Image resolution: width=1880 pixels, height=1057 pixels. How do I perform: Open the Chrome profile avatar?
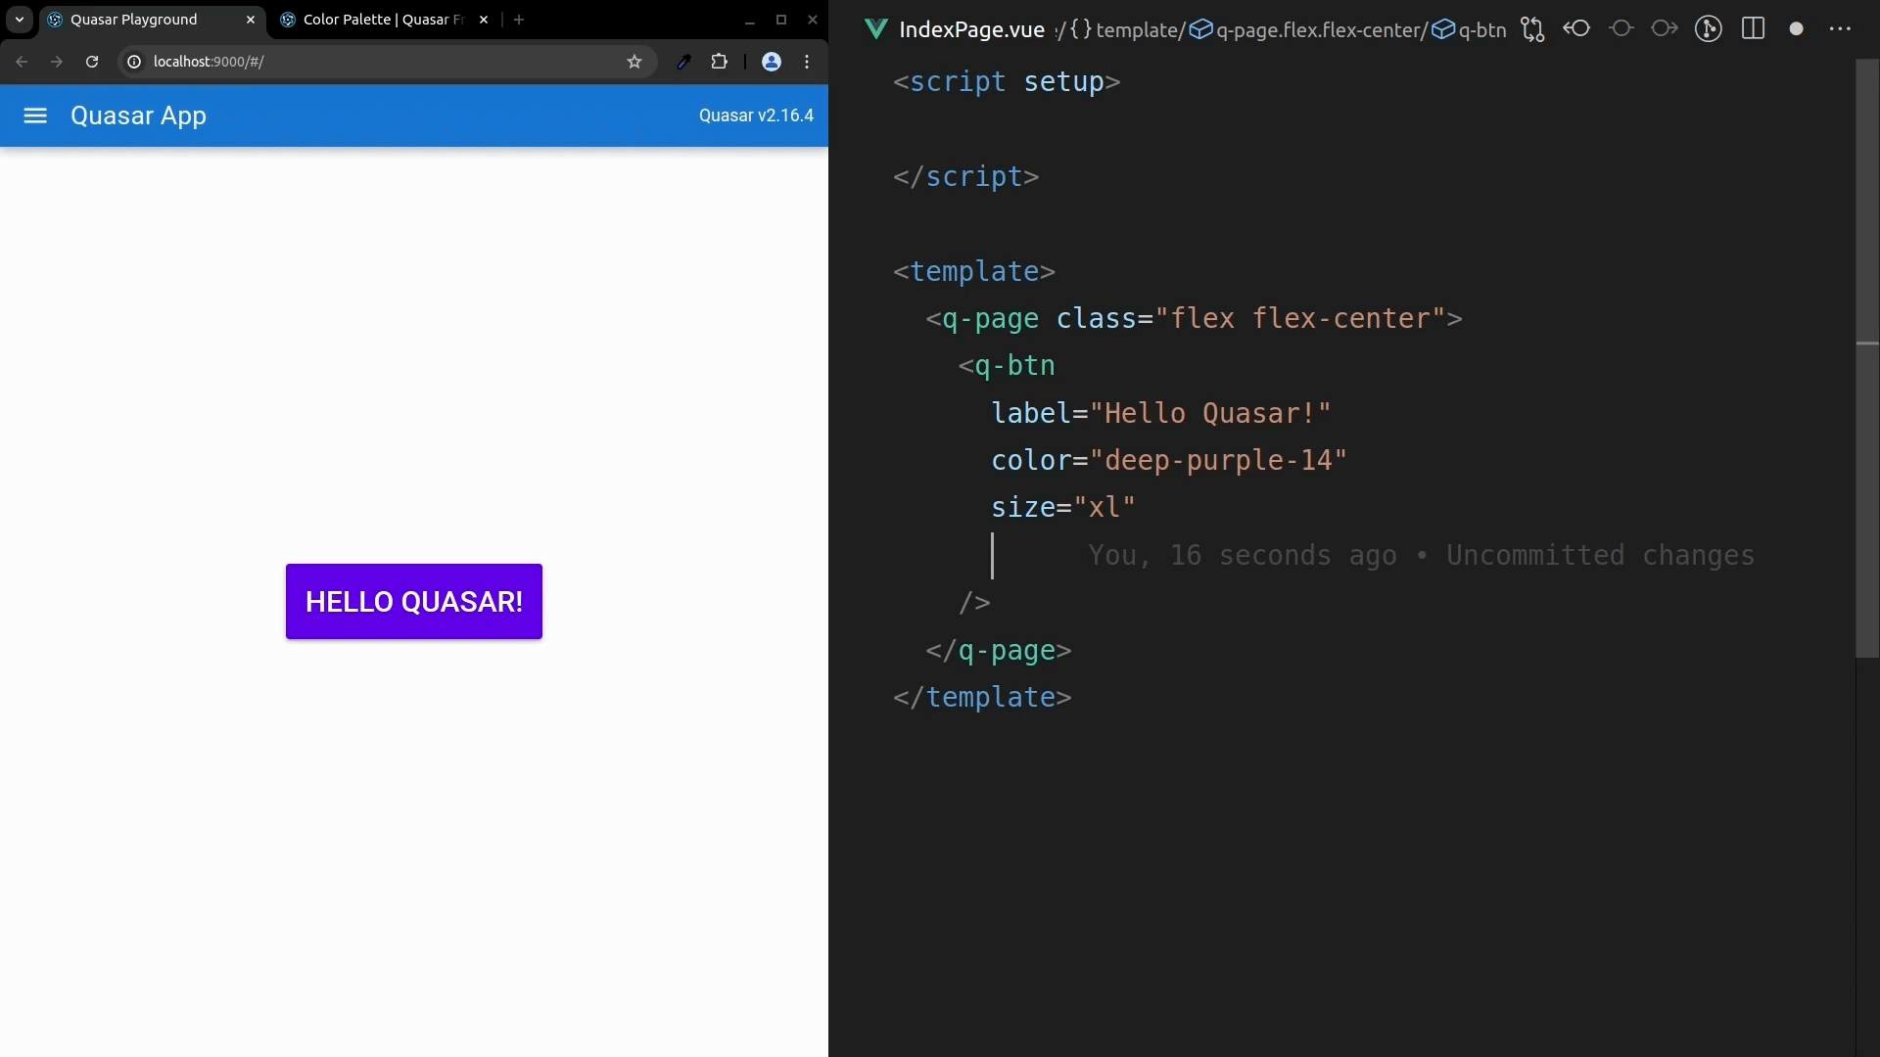pos(772,62)
